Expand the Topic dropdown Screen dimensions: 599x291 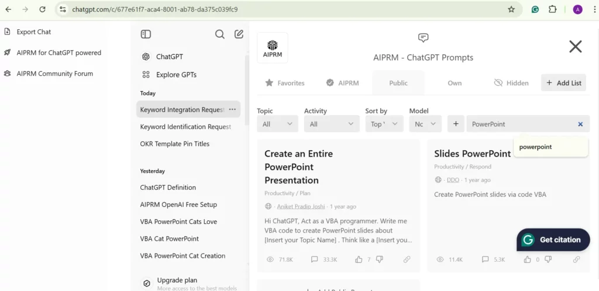coord(277,124)
